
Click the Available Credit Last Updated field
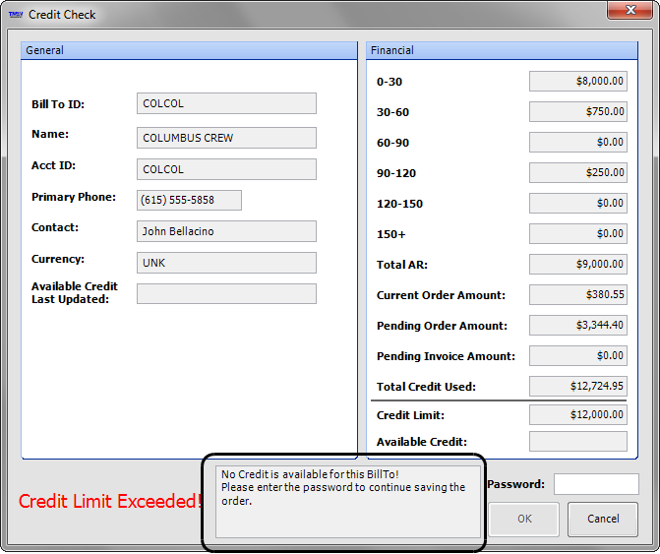[x=226, y=293]
